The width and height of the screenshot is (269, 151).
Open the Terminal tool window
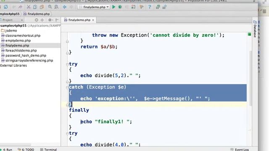point(49,149)
